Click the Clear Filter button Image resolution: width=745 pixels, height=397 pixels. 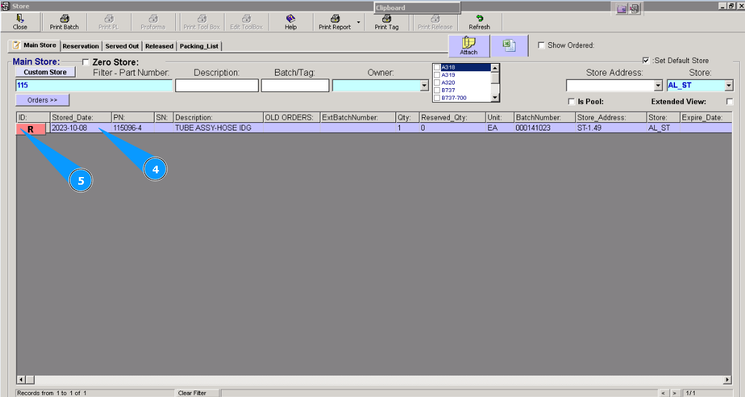(197, 393)
